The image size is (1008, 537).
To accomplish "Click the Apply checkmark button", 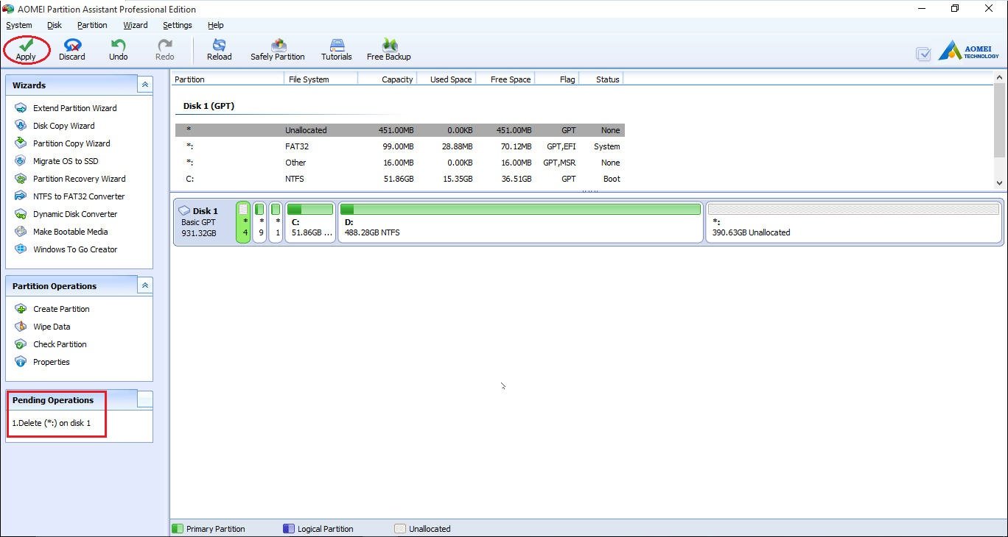I will coord(26,49).
